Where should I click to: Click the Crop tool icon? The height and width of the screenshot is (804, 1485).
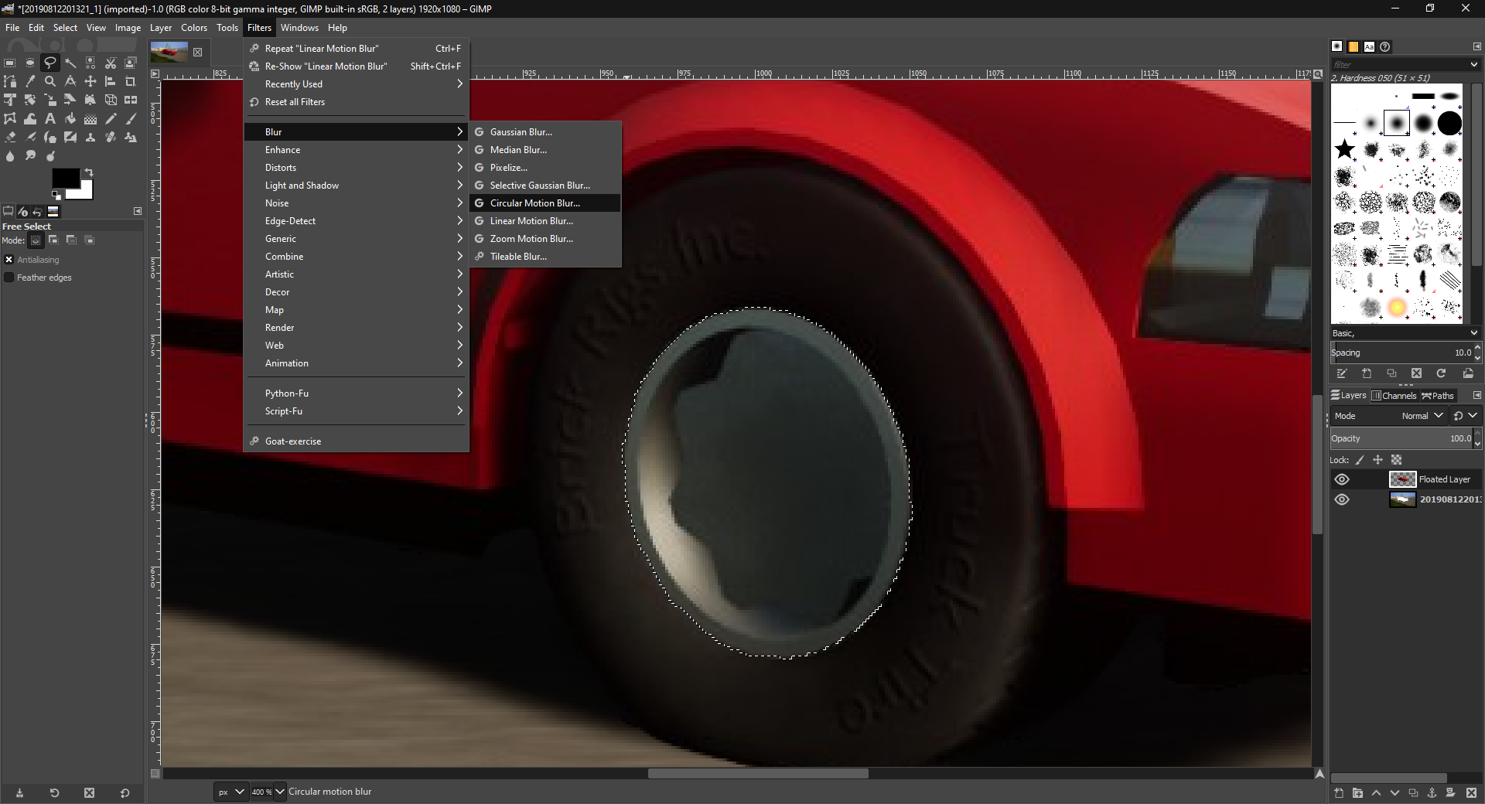131,81
